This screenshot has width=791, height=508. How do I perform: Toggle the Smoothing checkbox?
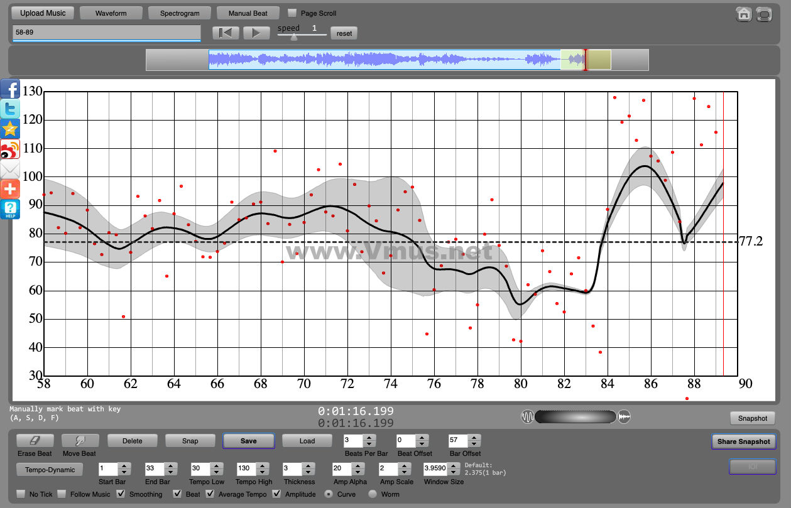point(121,494)
